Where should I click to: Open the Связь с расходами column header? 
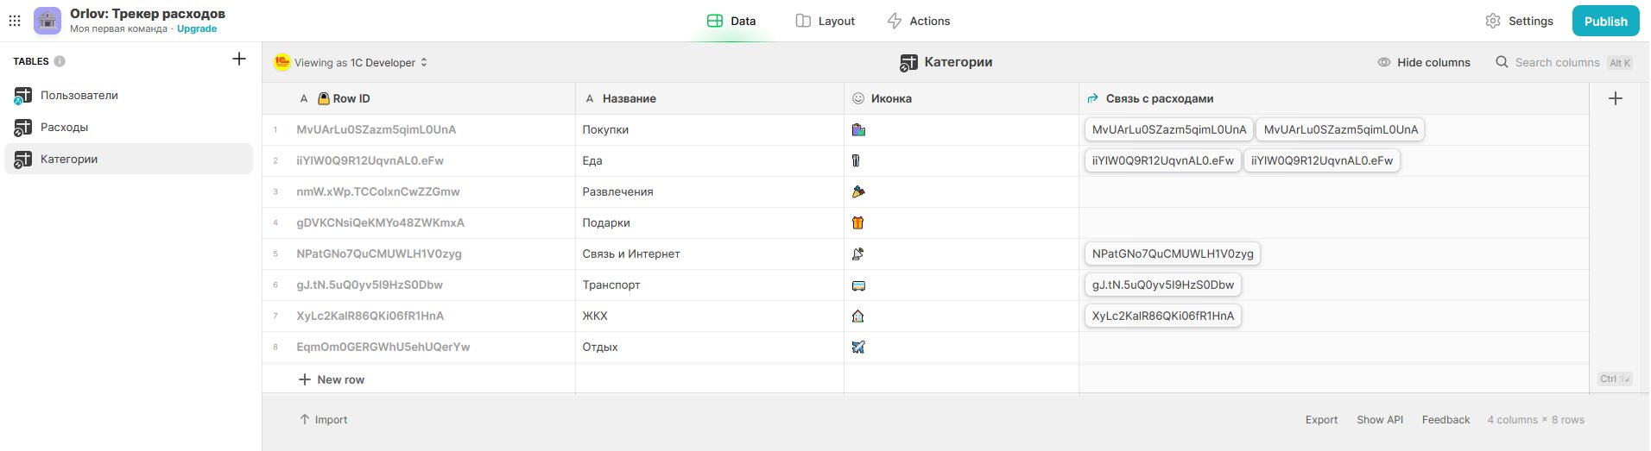pyautogui.click(x=1333, y=98)
